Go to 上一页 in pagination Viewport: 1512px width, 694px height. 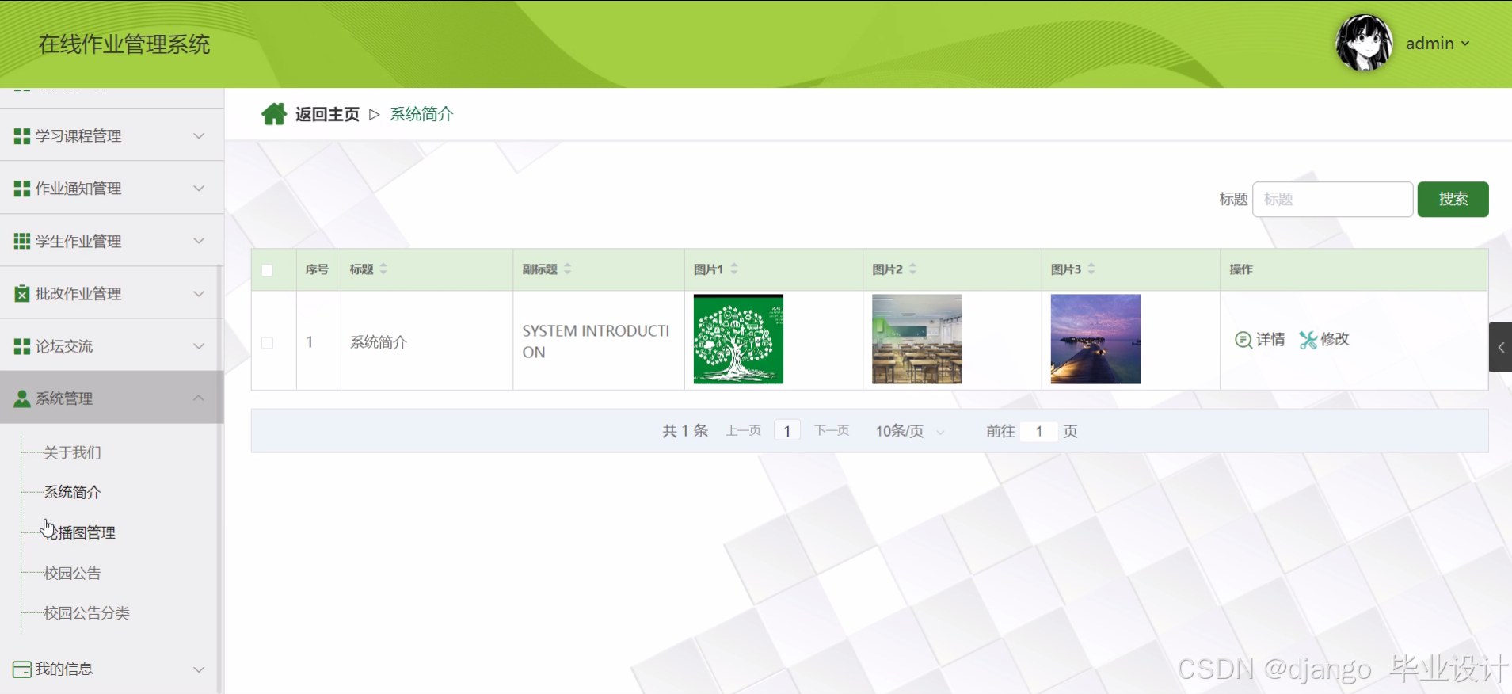743,431
